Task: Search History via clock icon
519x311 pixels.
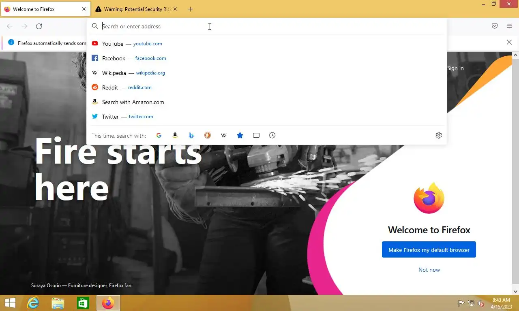Action: [272, 135]
